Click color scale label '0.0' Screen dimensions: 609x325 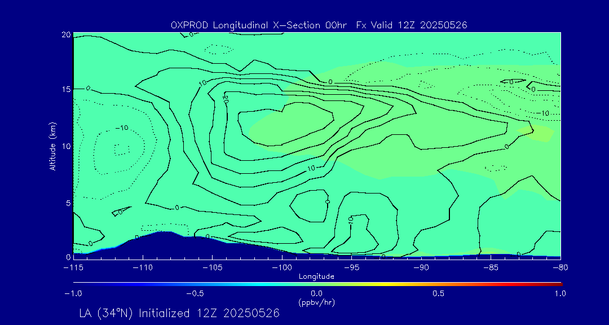pos(317,293)
